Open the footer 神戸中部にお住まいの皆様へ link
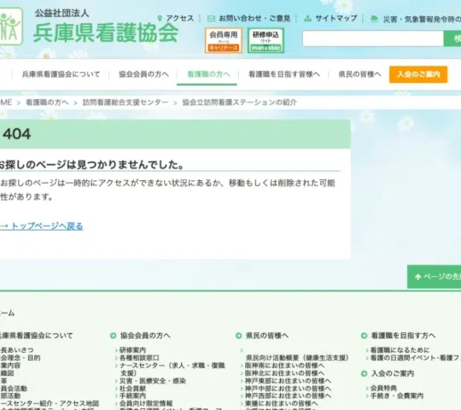 [288, 389]
